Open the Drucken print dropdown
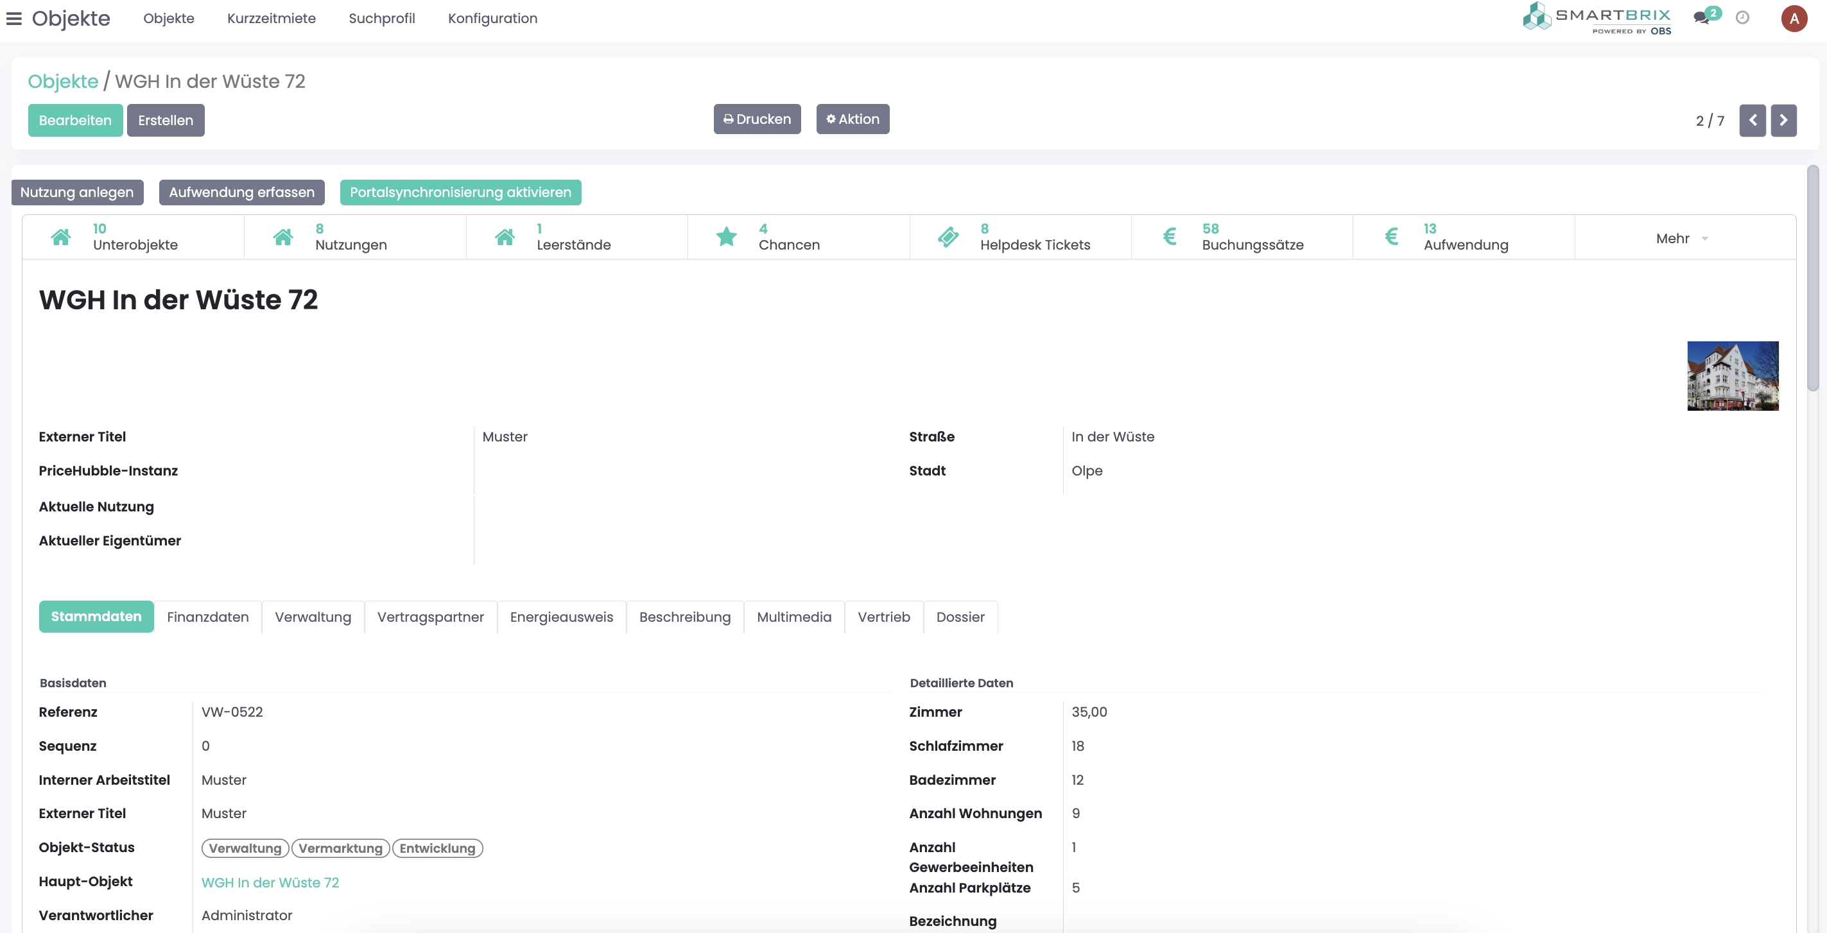Screen dimensions: 1827x933 [x=757, y=119]
